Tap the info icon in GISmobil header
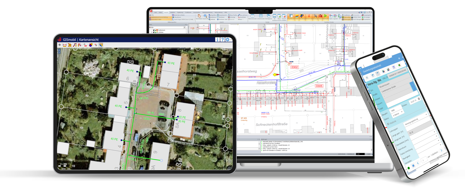This screenshot has width=465, height=188. pos(217,40)
